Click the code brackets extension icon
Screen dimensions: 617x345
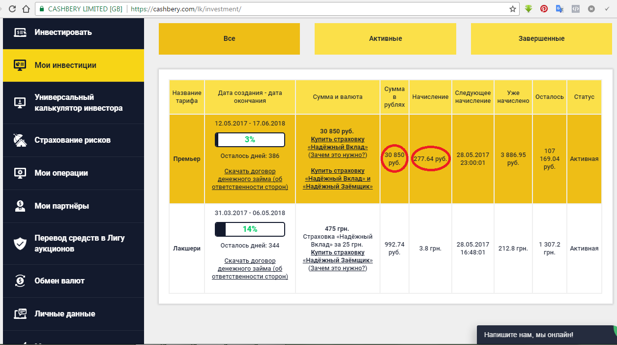point(575,9)
